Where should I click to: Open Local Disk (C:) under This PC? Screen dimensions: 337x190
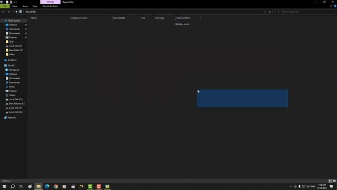point(16,100)
